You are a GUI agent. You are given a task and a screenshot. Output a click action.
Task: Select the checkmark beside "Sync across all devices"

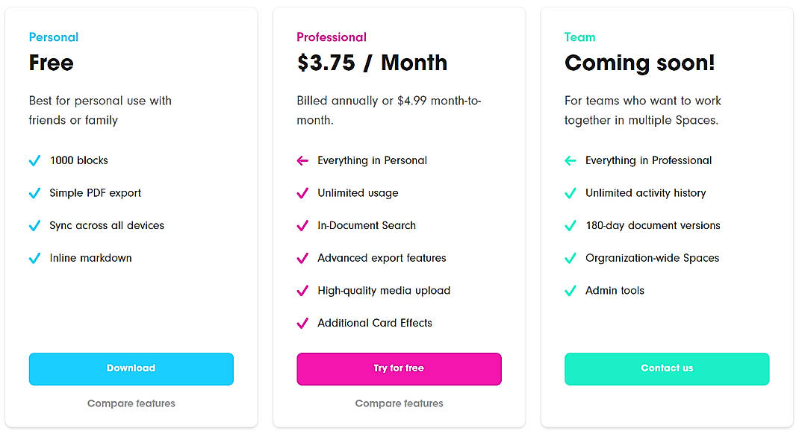(x=34, y=225)
